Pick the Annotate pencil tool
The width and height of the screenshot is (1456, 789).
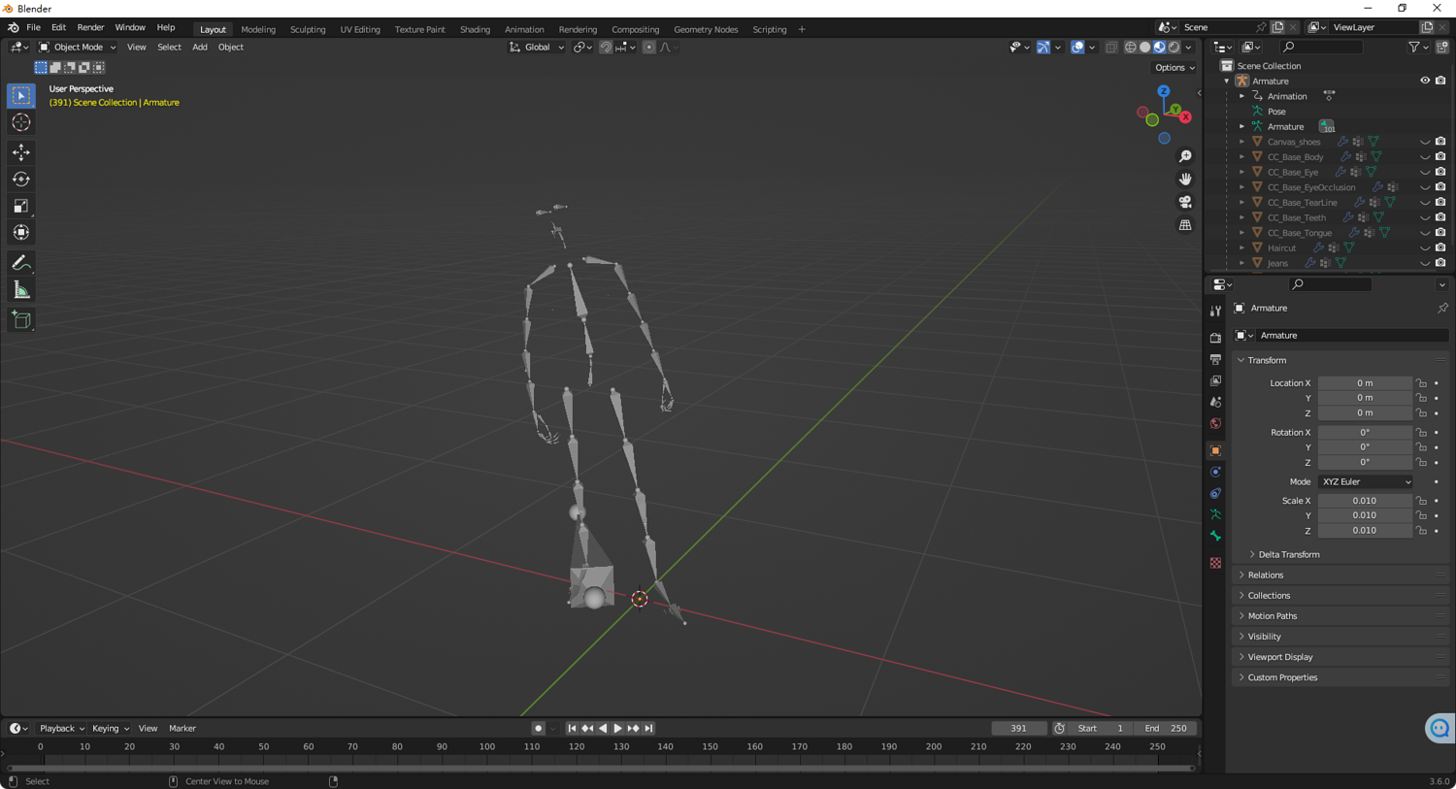[x=21, y=263]
